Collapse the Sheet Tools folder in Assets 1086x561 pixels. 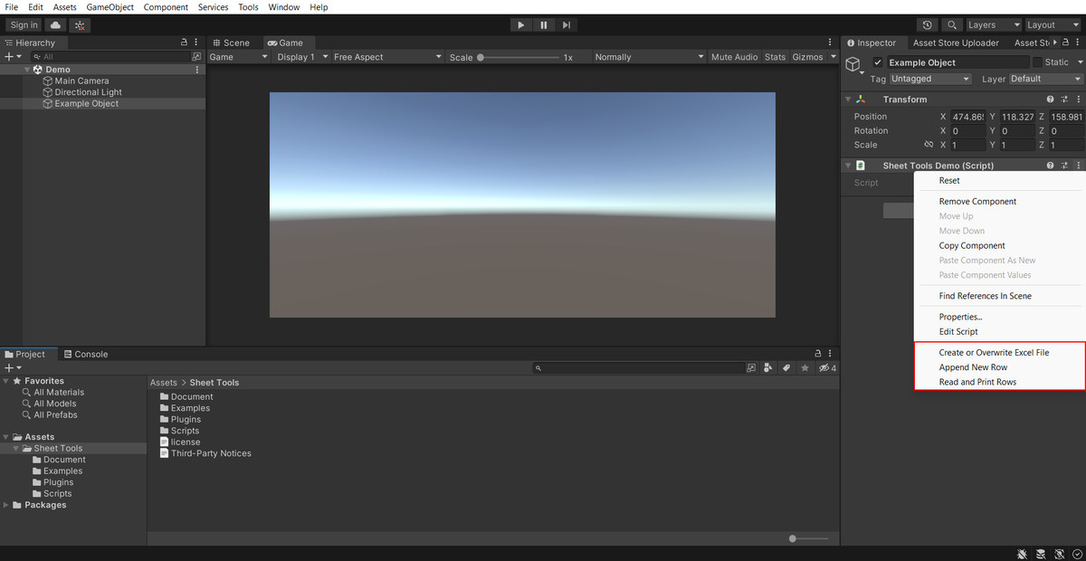(15, 448)
